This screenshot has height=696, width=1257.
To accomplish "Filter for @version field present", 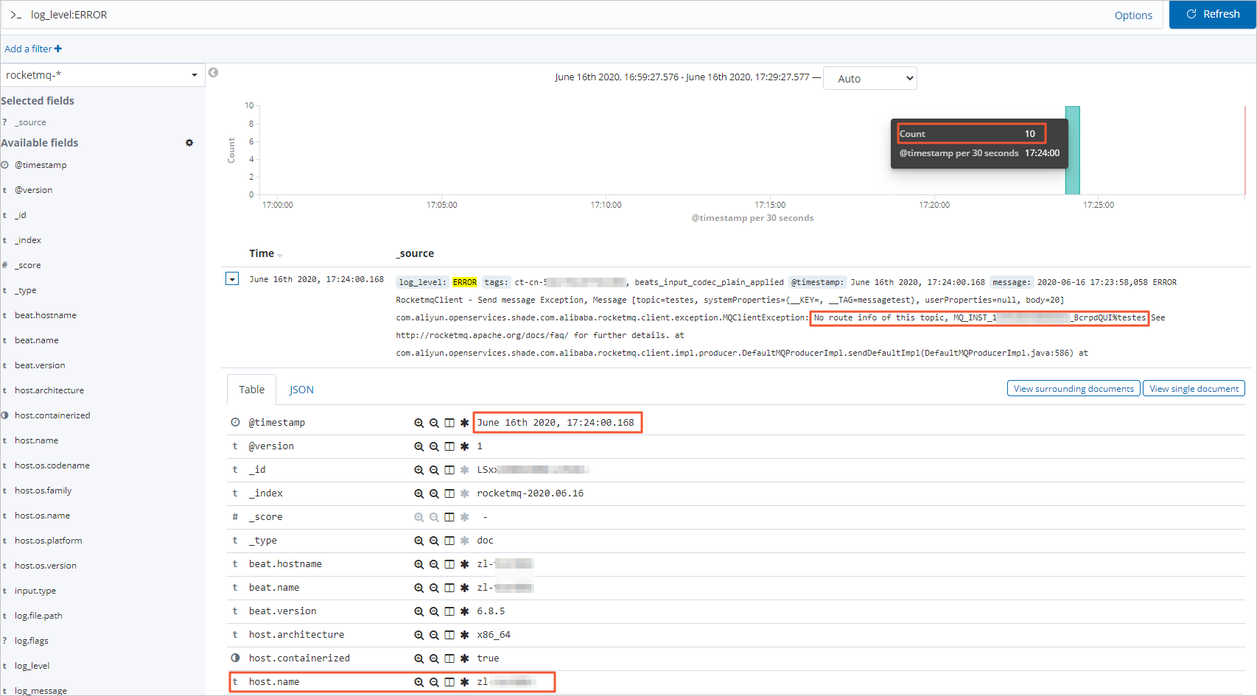I will pos(464,446).
